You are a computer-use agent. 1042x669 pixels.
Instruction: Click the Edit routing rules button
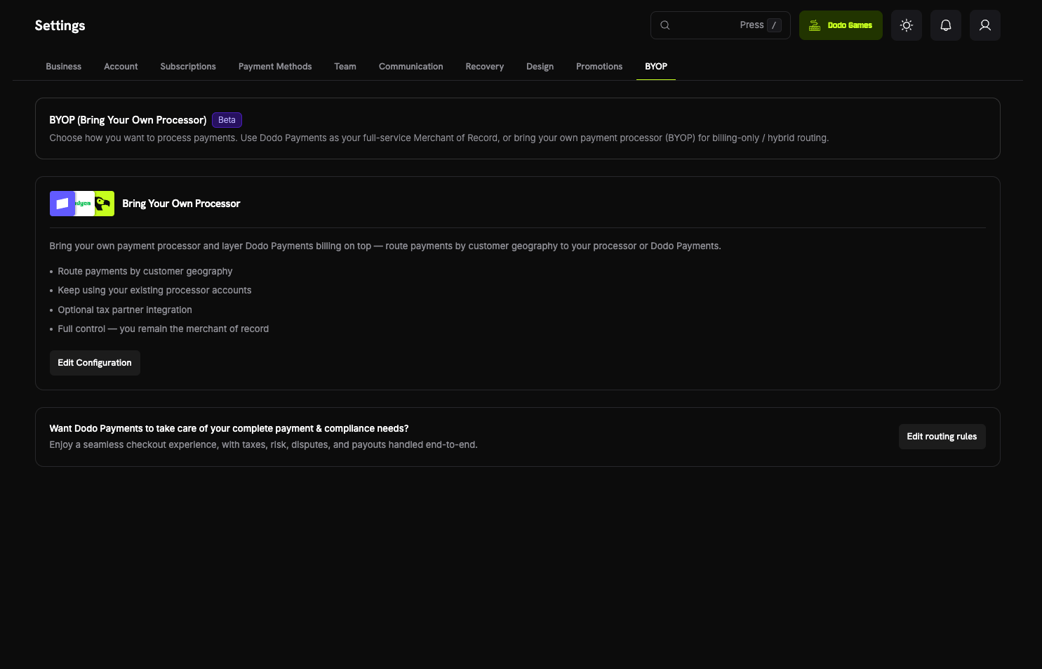[x=942, y=437]
